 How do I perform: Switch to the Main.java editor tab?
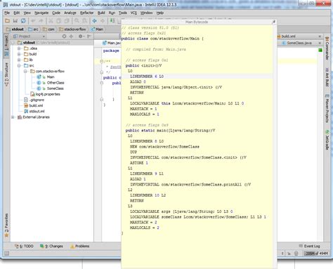112,43
